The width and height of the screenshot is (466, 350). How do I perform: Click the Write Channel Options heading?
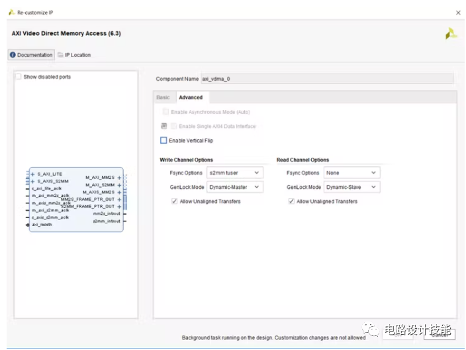[187, 160]
